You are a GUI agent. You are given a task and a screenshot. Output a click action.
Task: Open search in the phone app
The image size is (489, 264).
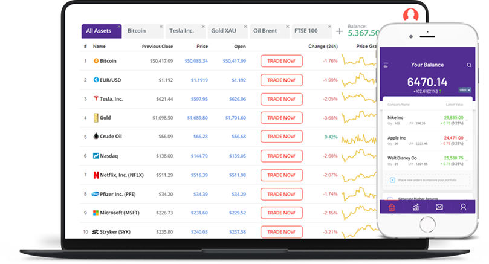(x=468, y=65)
